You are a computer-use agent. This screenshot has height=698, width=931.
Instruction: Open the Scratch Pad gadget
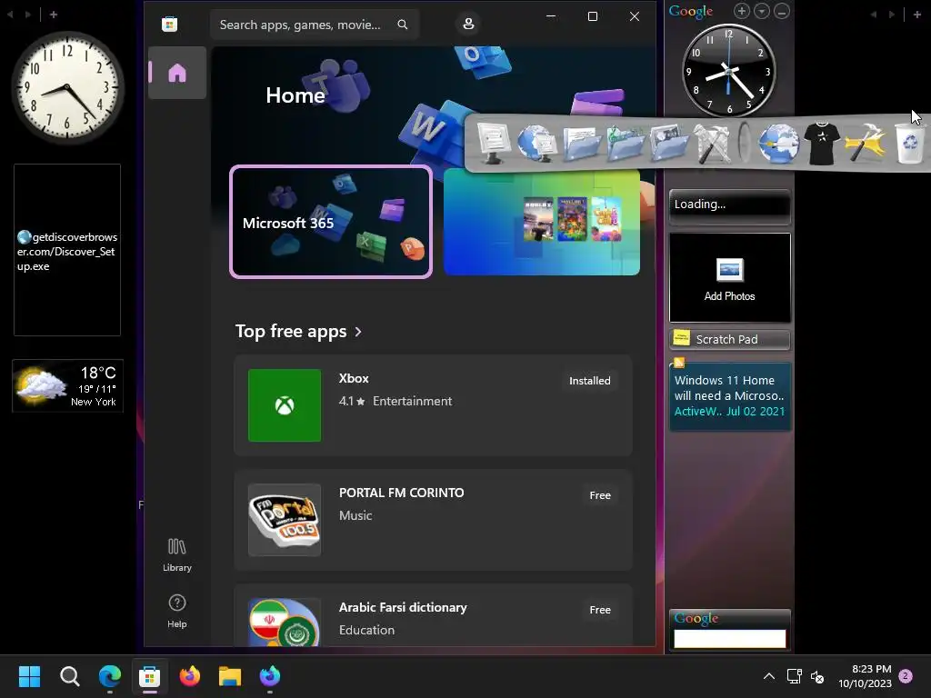pyautogui.click(x=730, y=340)
